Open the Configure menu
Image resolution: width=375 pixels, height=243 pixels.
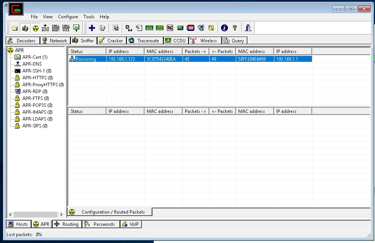(x=68, y=17)
